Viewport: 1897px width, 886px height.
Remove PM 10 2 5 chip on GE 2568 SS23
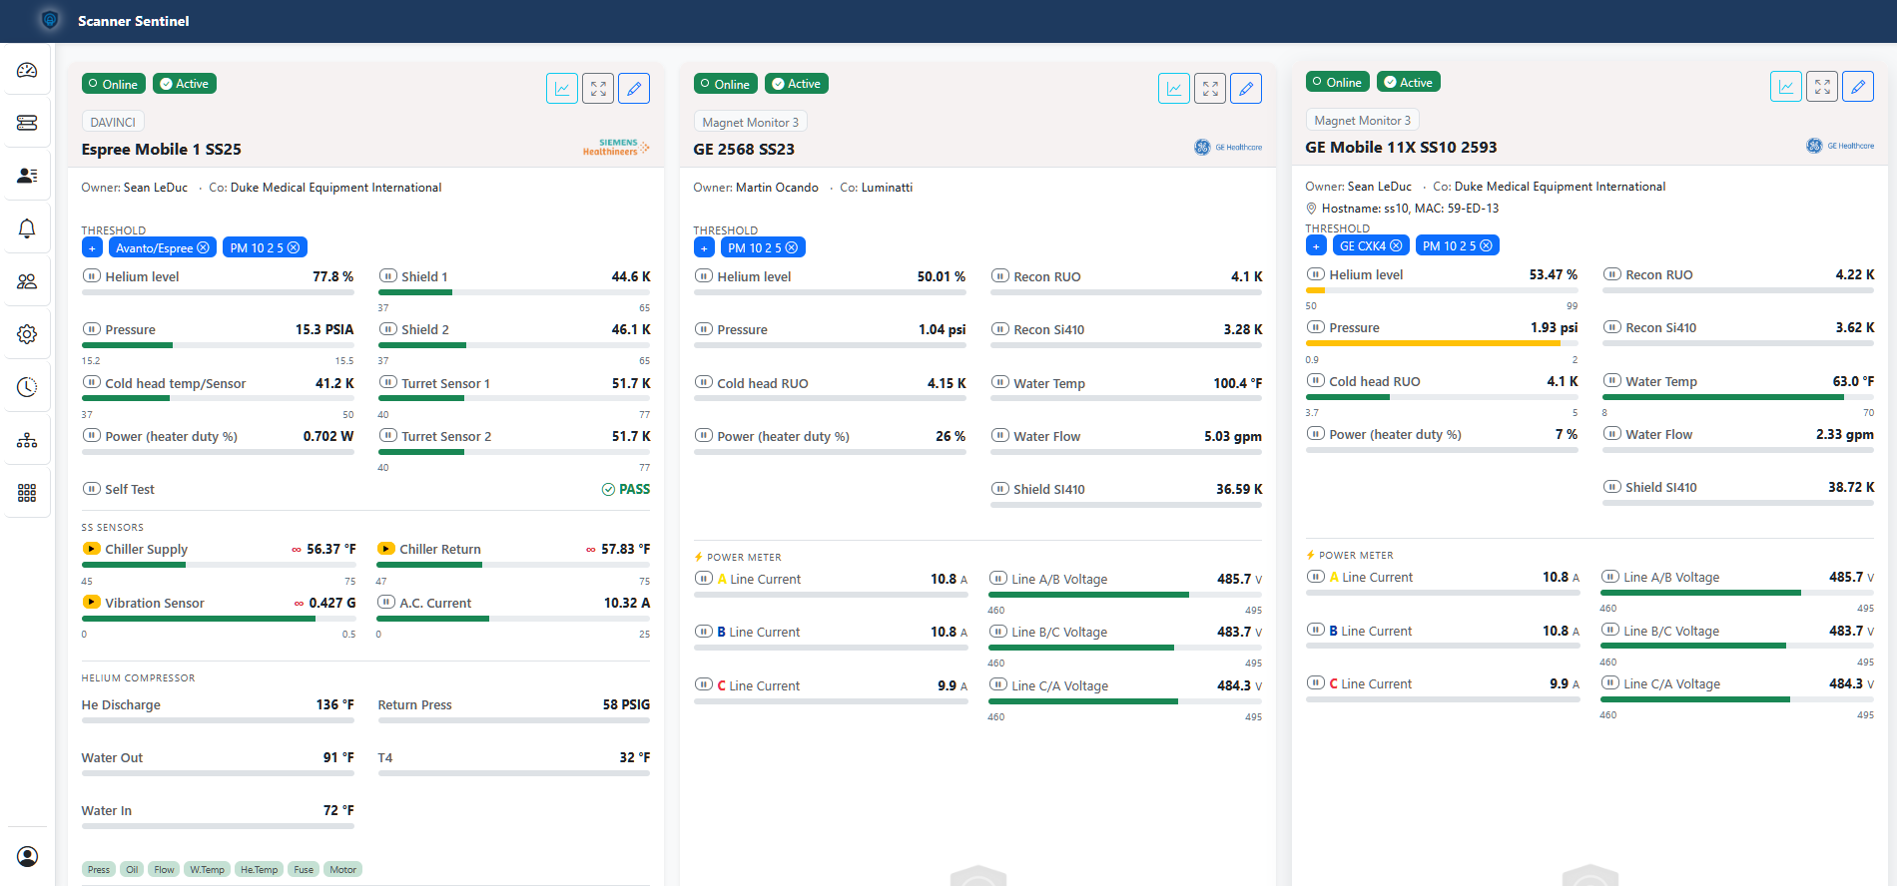[x=792, y=247]
